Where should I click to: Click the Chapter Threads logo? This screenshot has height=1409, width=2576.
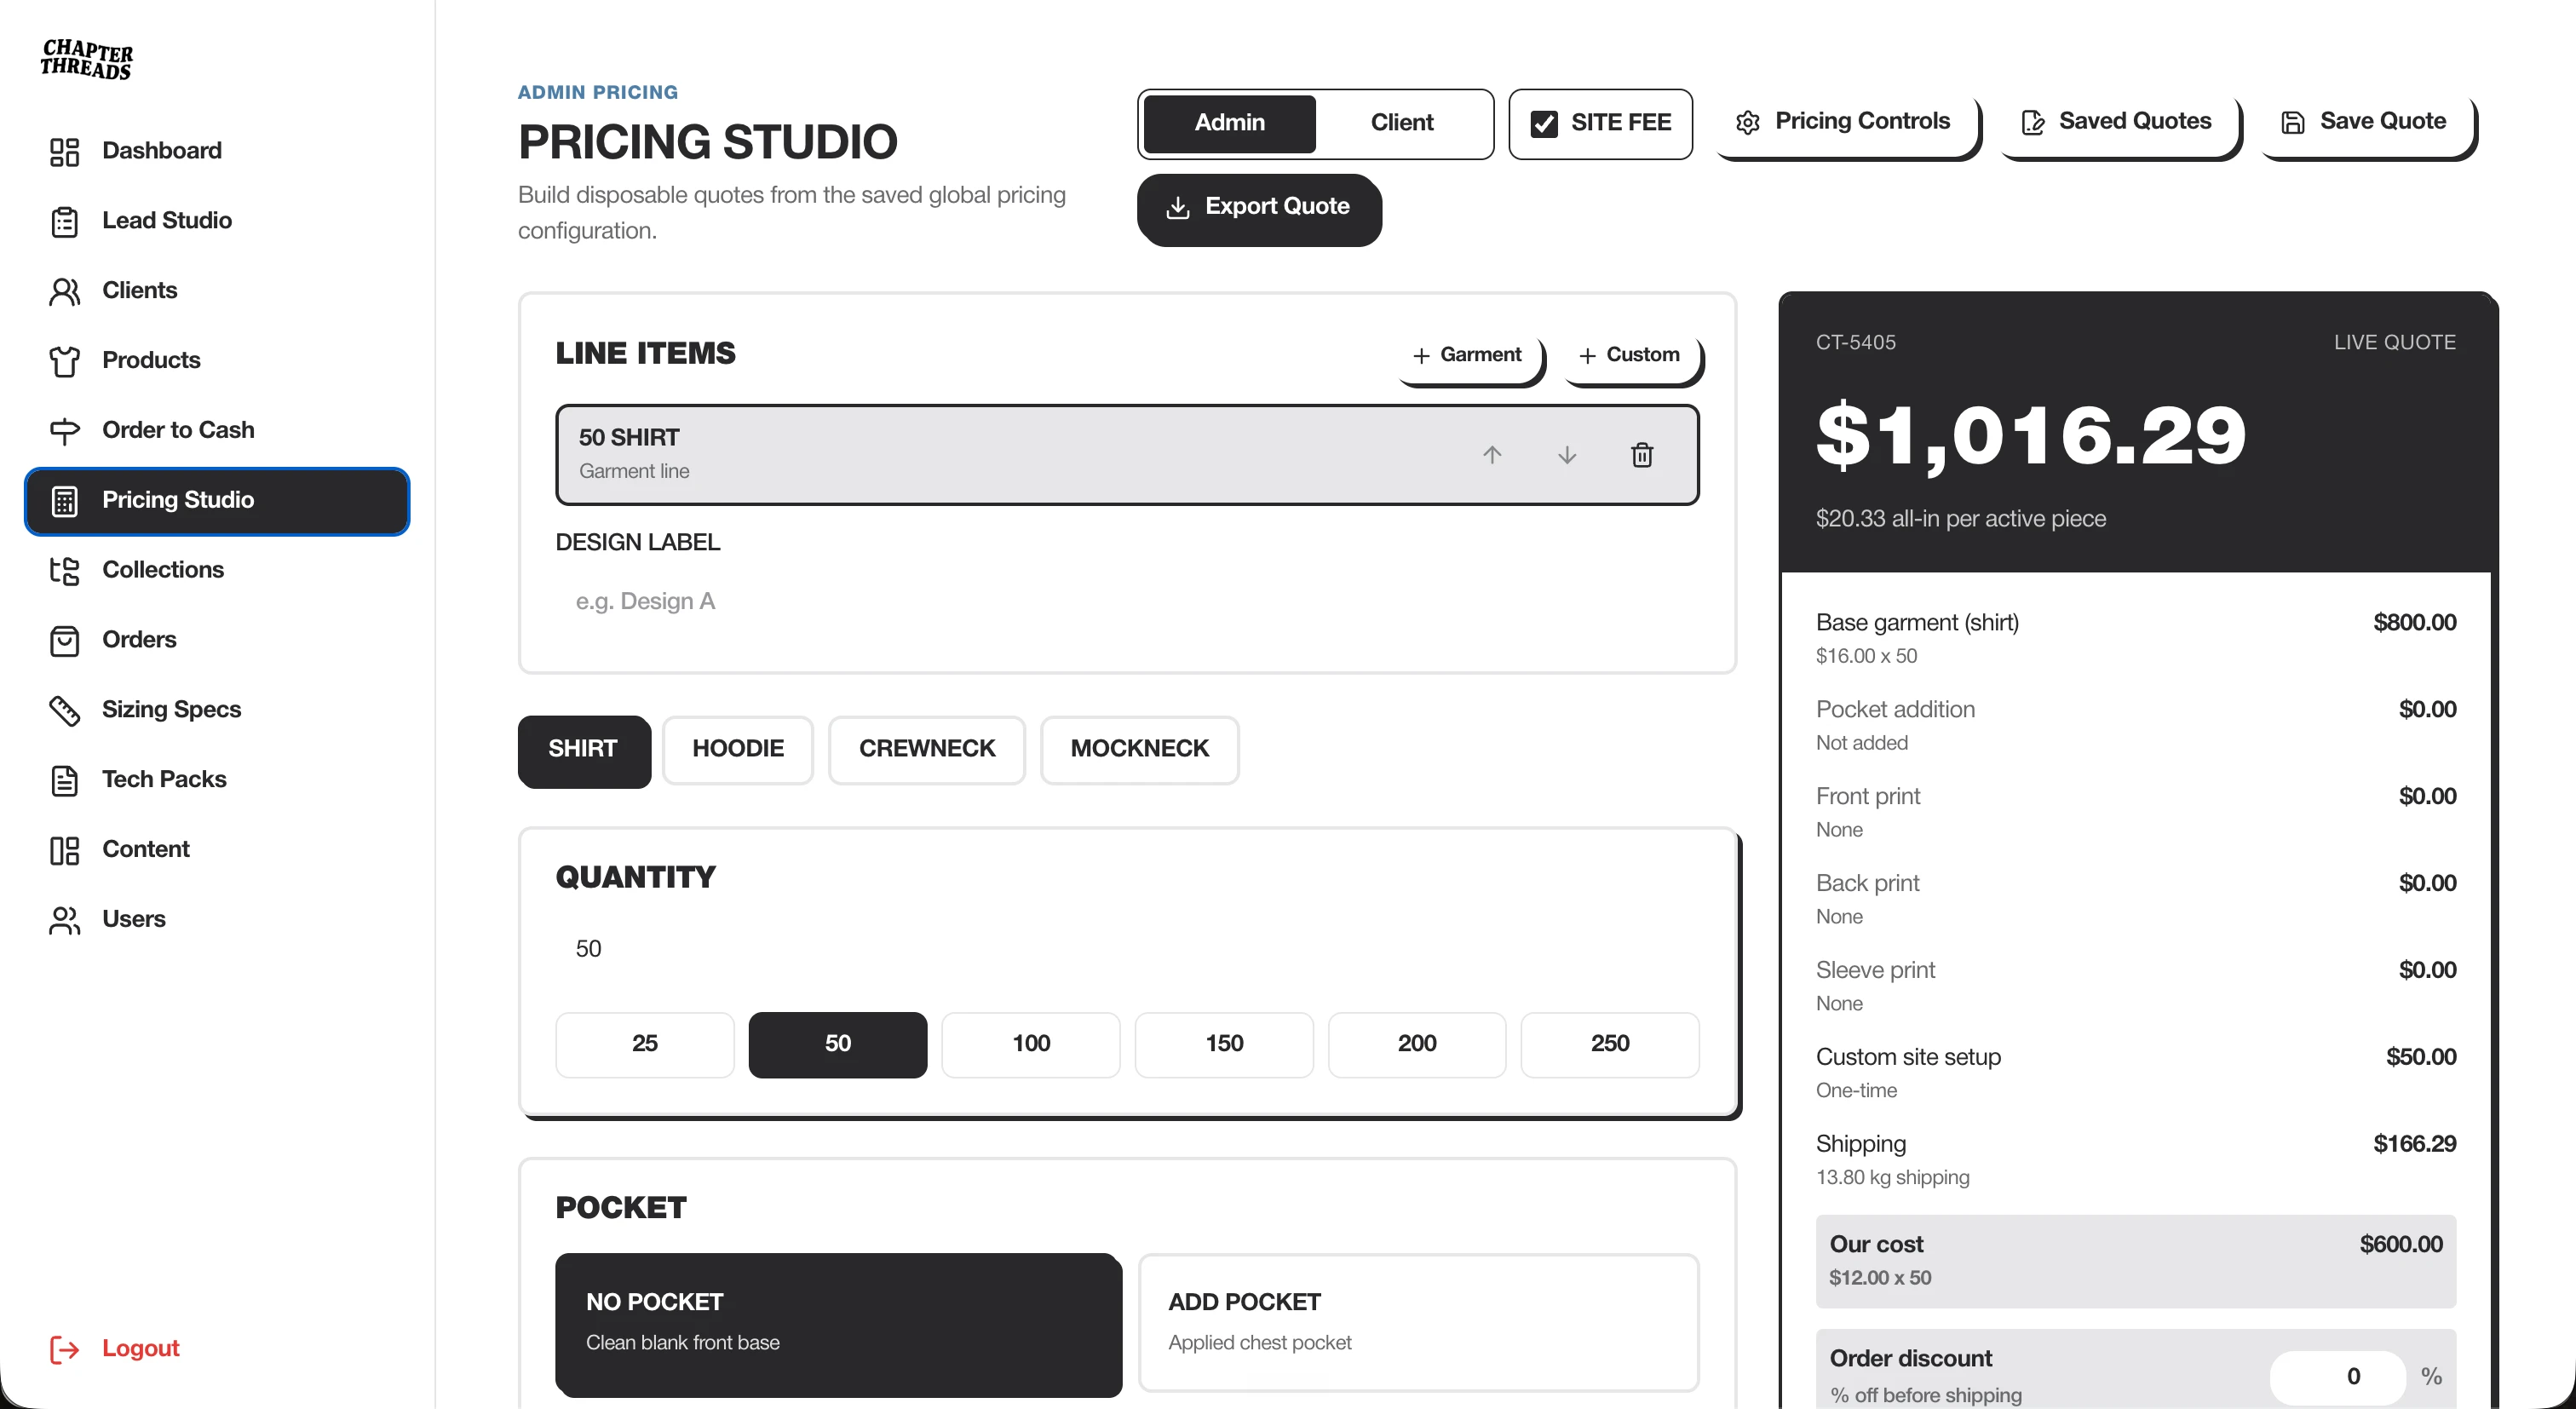[x=87, y=59]
